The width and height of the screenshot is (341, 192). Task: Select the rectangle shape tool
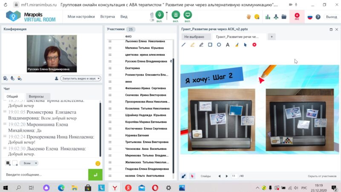pos(210,45)
